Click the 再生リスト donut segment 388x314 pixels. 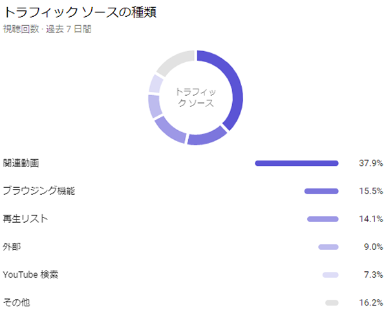[x=168, y=131]
